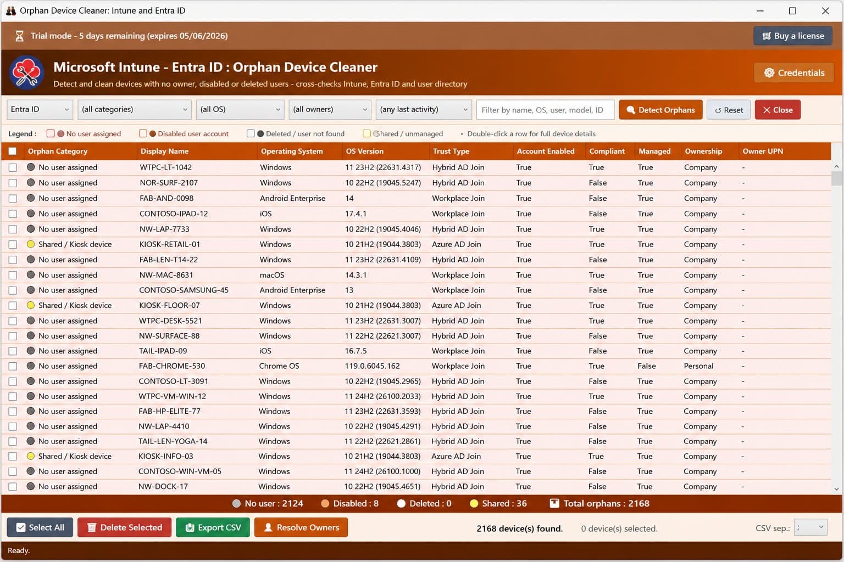Viewport: 844px width, 562px height.
Task: Click the Export CSV button
Action: (x=213, y=527)
